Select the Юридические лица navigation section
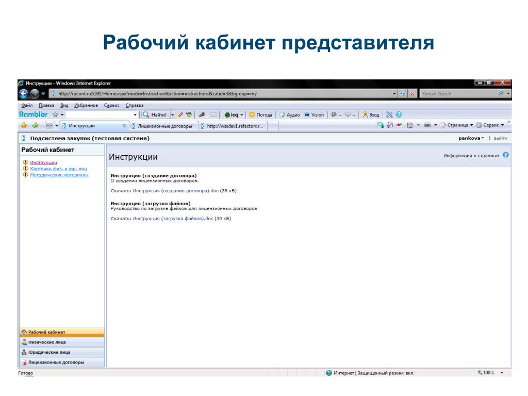The width and height of the screenshot is (528, 396). pos(62,352)
